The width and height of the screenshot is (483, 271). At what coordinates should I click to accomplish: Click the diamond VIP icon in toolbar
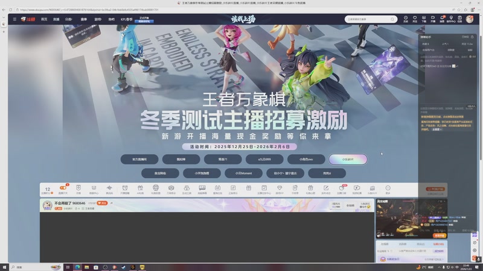coord(280,189)
